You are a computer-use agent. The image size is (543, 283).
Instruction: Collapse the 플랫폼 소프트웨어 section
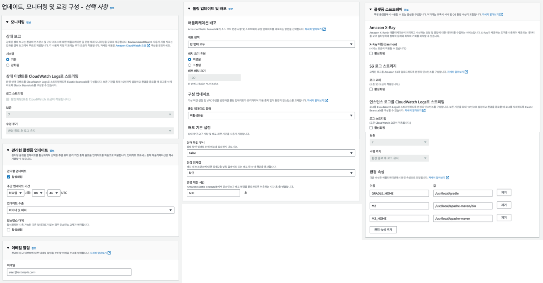click(x=371, y=10)
